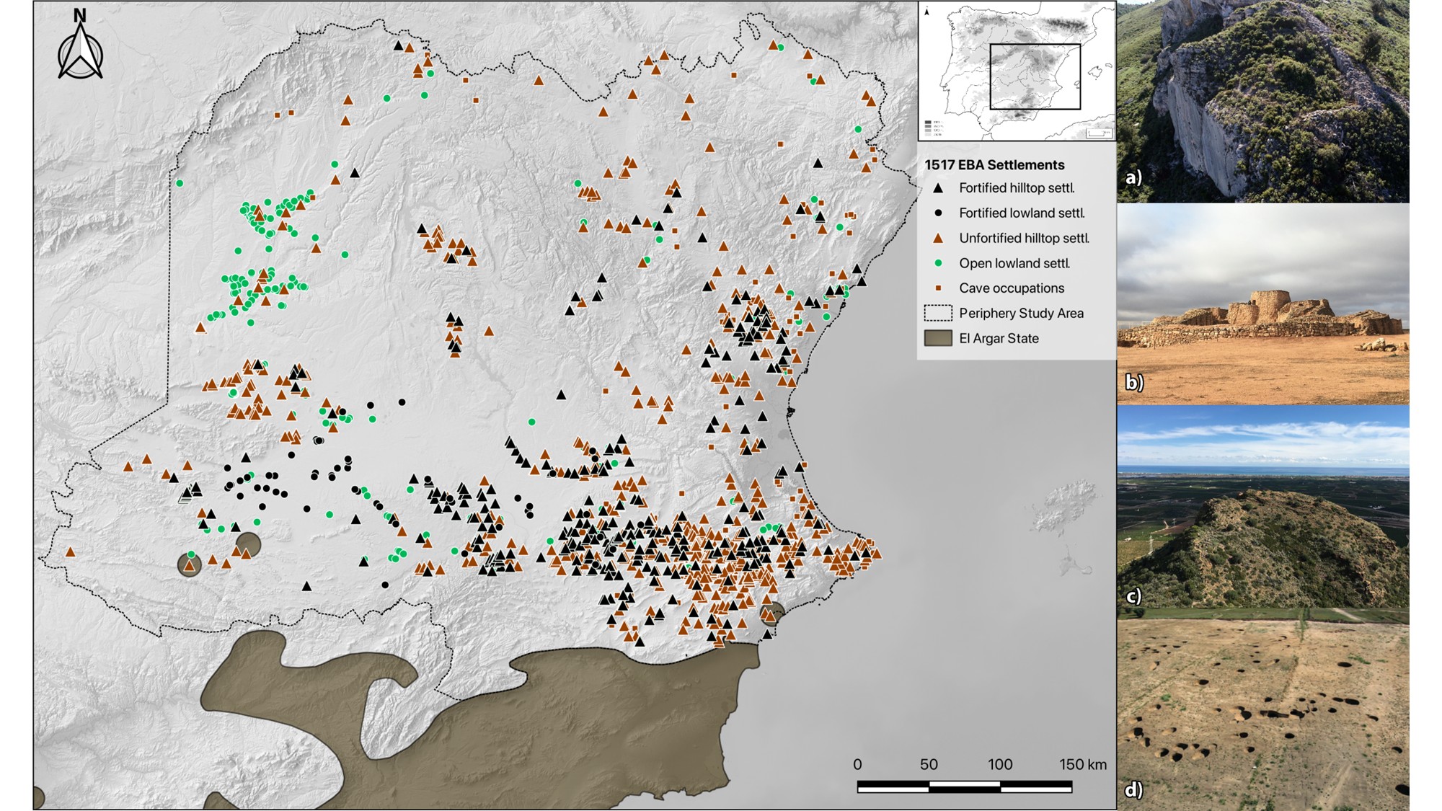1442x811 pixels.
Task: Click the 'N' letter above the north arrow
Action: tap(80, 15)
